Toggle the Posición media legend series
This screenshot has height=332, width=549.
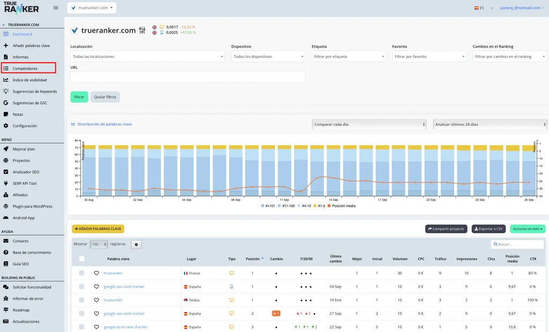[x=342, y=206]
